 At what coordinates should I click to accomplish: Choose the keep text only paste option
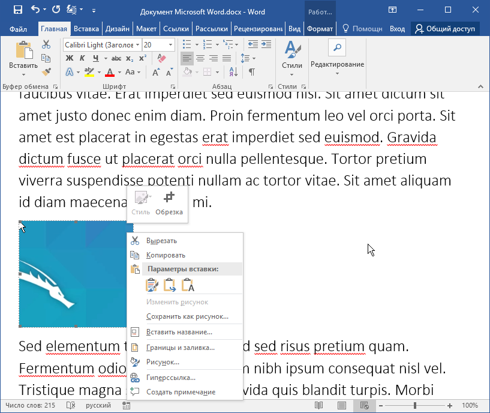(188, 285)
